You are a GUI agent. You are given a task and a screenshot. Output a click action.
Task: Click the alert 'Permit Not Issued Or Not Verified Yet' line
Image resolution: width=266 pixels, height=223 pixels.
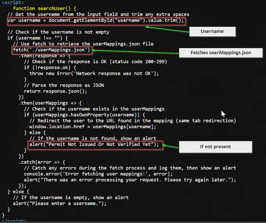94,145
